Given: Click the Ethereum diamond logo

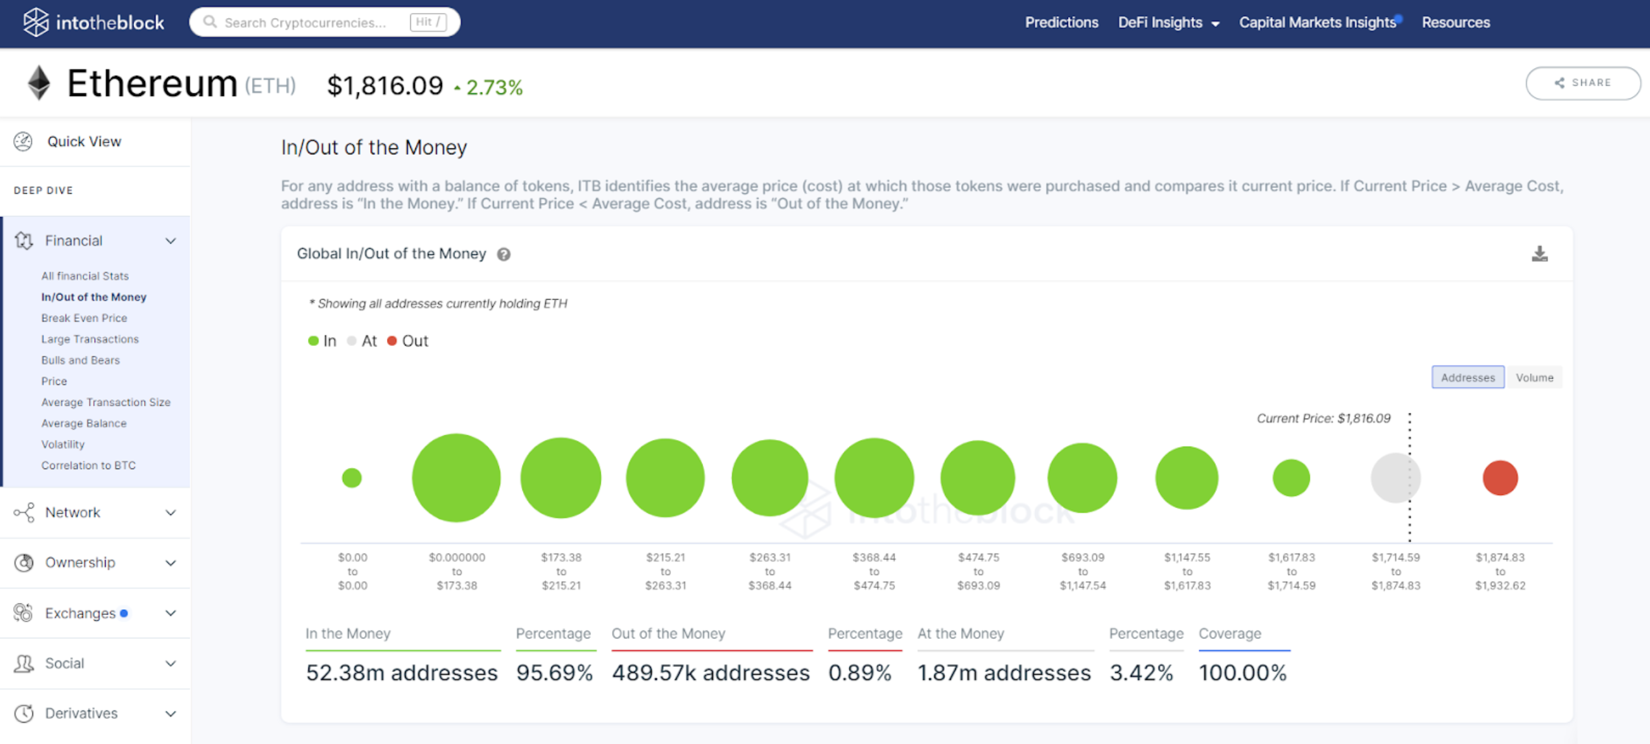Looking at the screenshot, I should coord(39,83).
